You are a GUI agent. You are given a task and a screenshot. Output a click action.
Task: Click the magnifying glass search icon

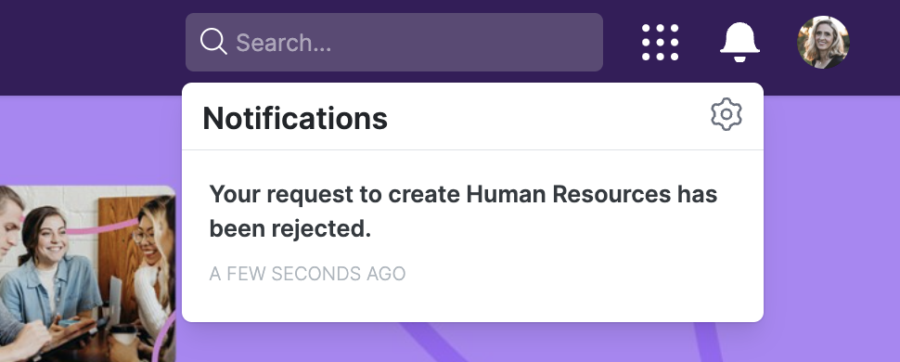coord(213,42)
